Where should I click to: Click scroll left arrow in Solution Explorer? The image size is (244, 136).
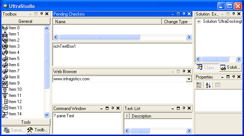click(198, 59)
